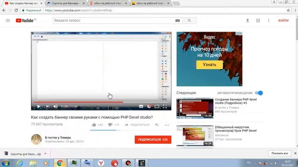The height and width of the screenshot is (167, 298).
Task: Seek on the red video progress bar
Action: click(x=101, y=102)
